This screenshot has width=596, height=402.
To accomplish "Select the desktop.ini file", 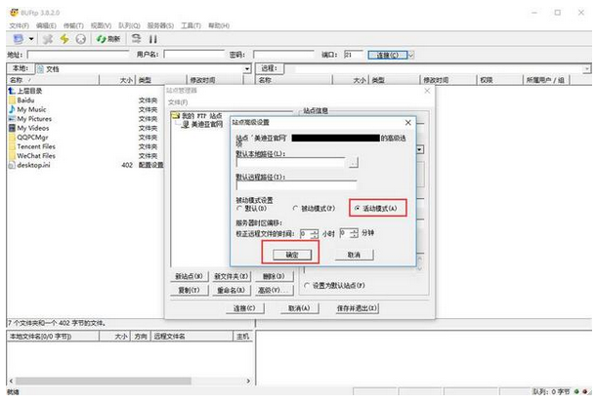I will point(29,165).
